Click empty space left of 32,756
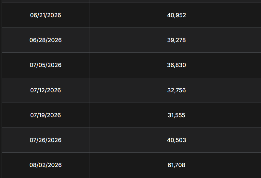This screenshot has height=178, width=261. (128, 90)
